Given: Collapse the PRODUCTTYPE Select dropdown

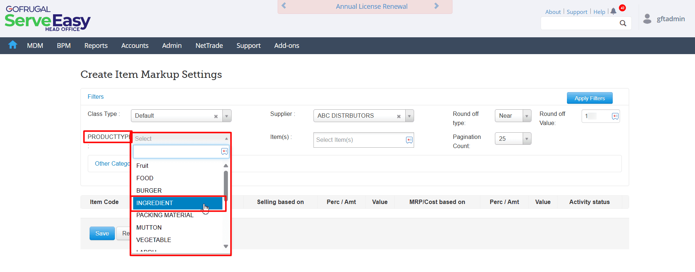Looking at the screenshot, I should click(x=181, y=139).
